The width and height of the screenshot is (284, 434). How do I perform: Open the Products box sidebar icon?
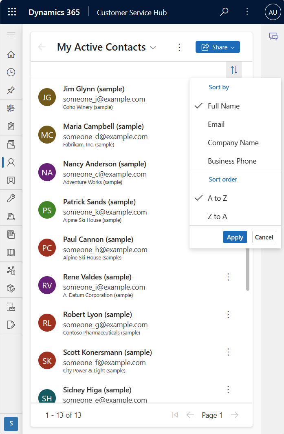[x=11, y=288]
